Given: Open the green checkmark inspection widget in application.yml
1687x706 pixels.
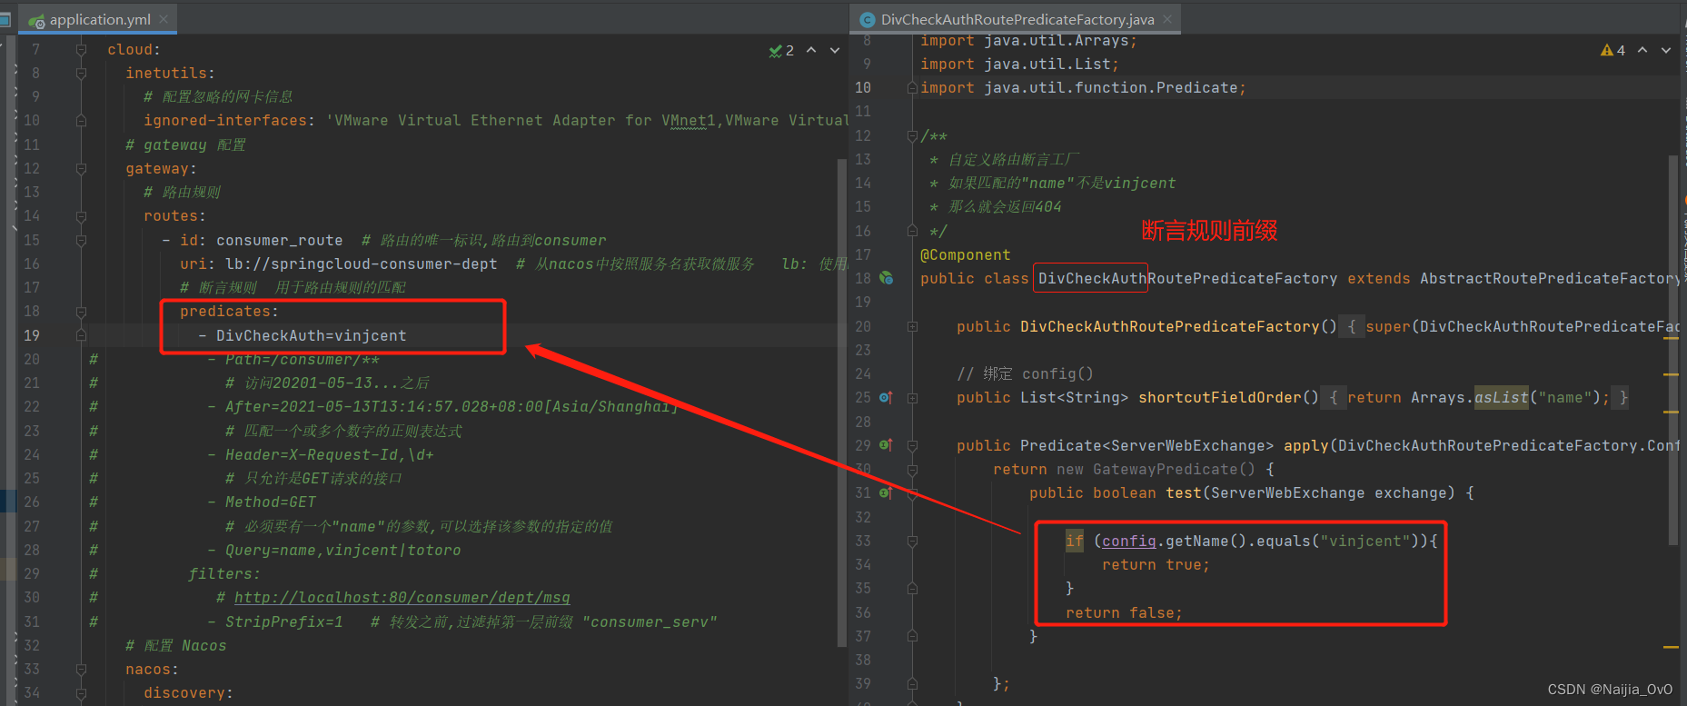Looking at the screenshot, I should pyautogui.click(x=781, y=51).
